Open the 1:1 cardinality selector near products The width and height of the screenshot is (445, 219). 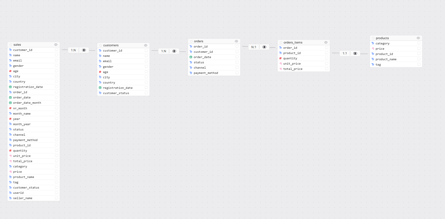coord(345,53)
